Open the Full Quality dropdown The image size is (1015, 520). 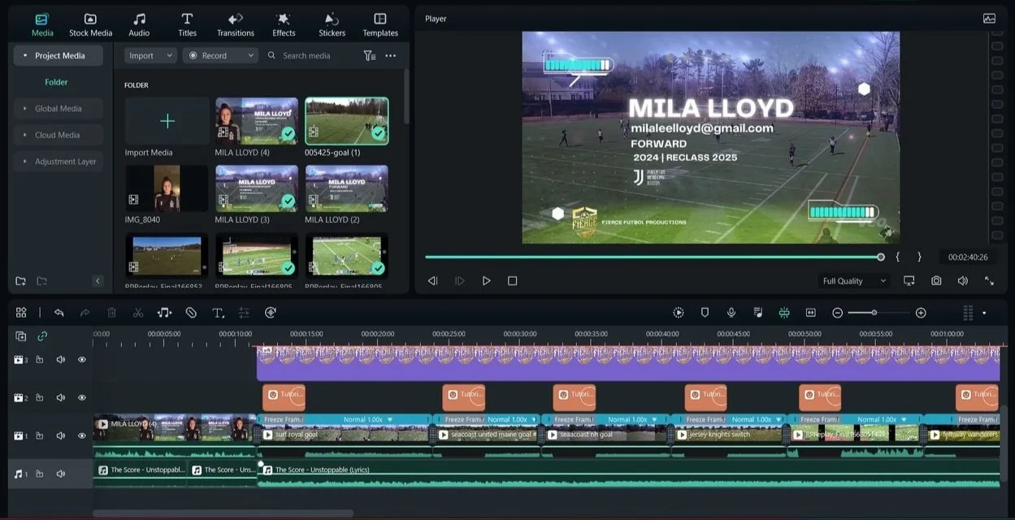(x=852, y=280)
